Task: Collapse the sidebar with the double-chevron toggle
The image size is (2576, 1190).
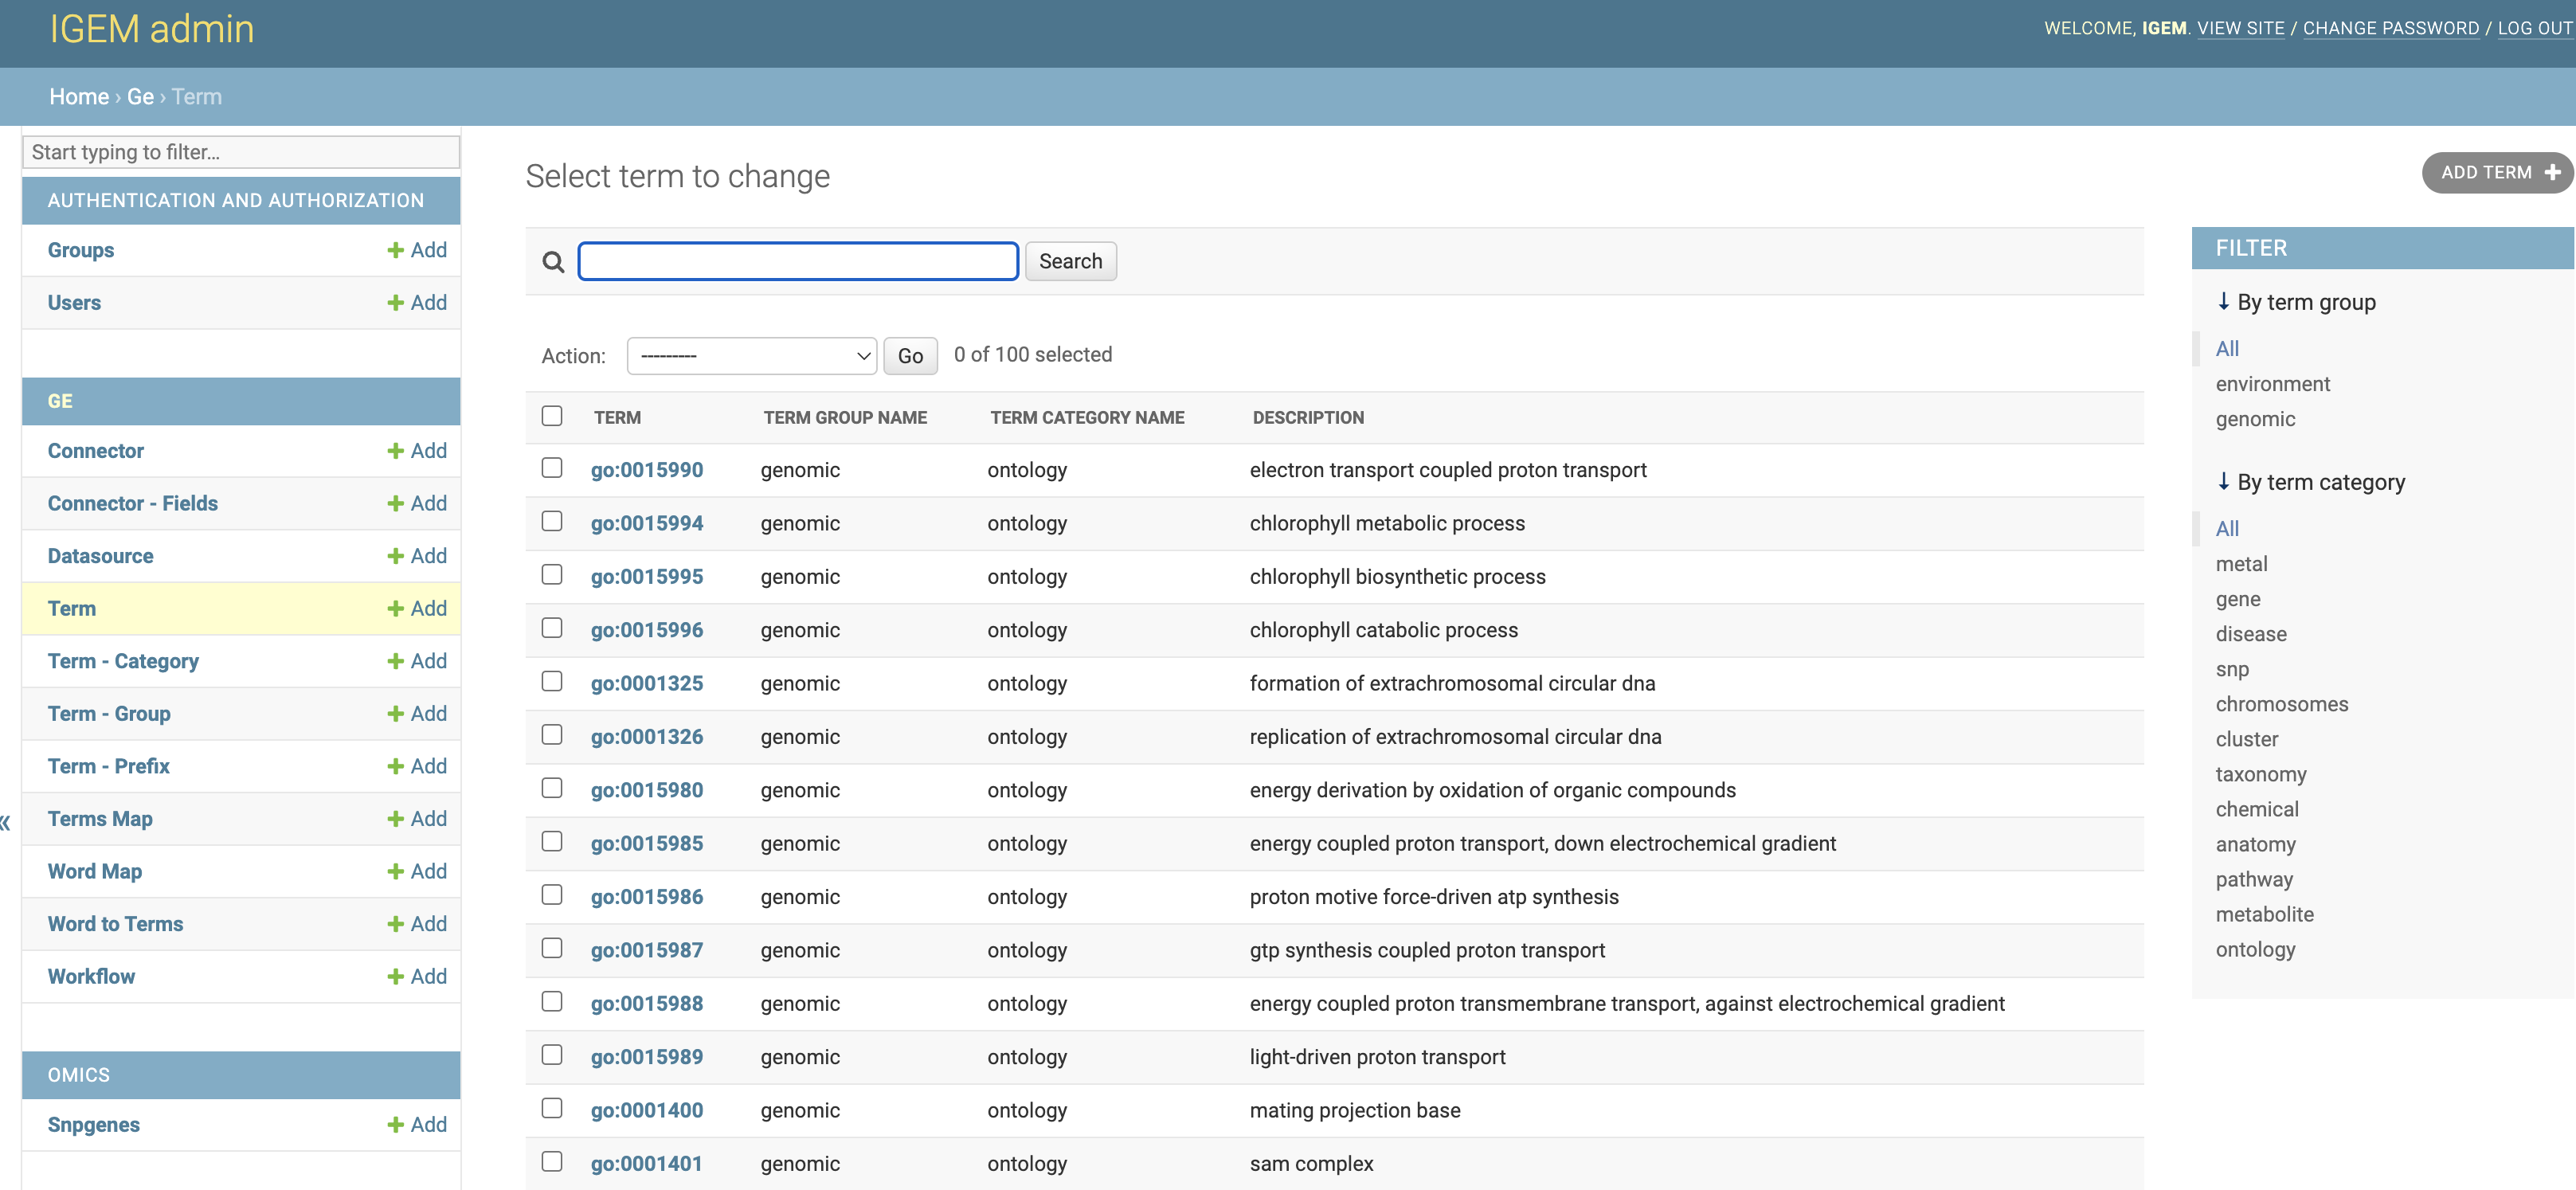Action: tap(5, 823)
